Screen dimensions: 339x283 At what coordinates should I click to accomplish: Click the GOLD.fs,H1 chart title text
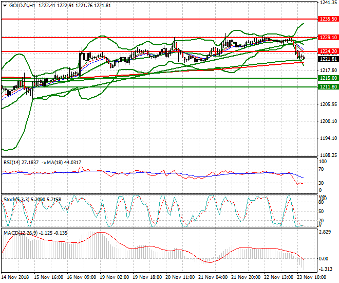click(22, 6)
